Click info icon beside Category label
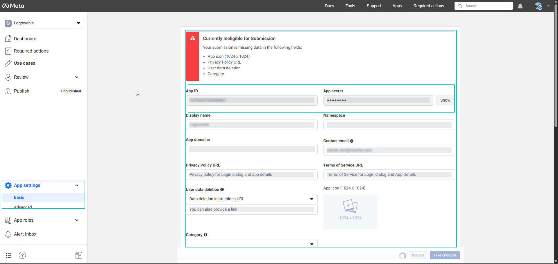This screenshot has width=558, height=264. (x=205, y=235)
